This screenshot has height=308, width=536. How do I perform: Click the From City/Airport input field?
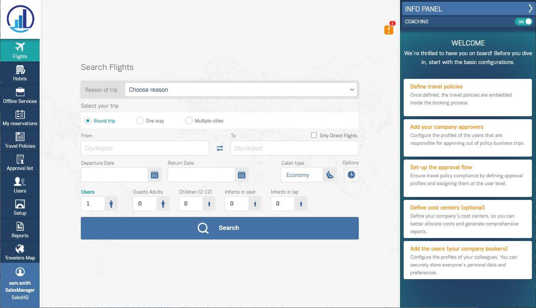(145, 148)
